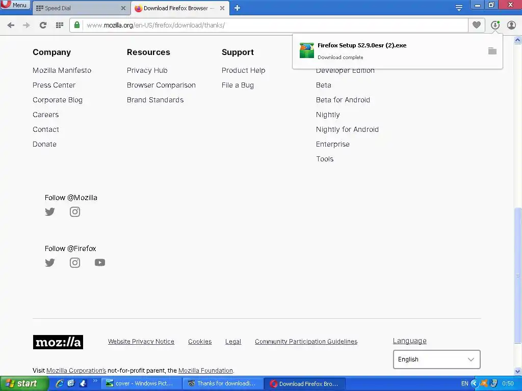Open Website Privacy Notice link
The image size is (522, 391).
[x=141, y=342]
